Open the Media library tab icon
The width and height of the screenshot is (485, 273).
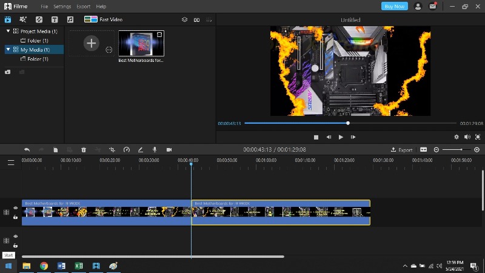click(8, 19)
